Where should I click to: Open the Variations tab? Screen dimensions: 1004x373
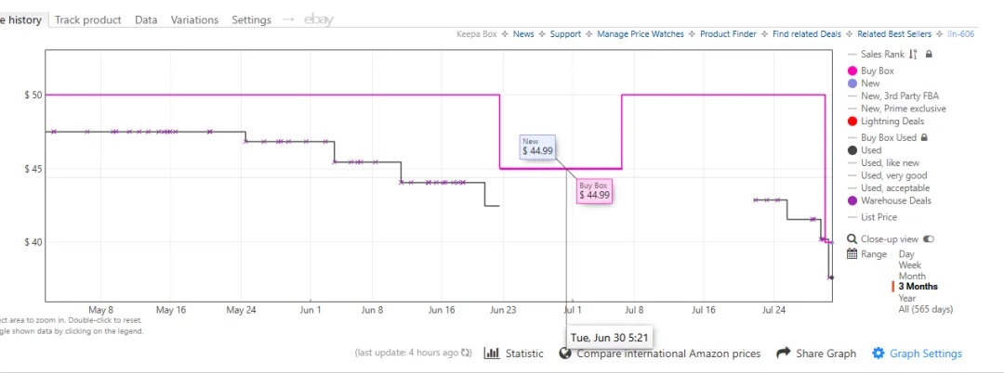tap(194, 19)
